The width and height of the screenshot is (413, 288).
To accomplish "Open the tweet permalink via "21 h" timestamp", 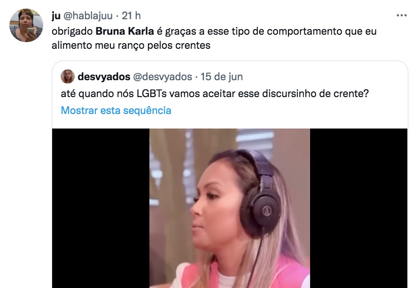I will 131,16.
